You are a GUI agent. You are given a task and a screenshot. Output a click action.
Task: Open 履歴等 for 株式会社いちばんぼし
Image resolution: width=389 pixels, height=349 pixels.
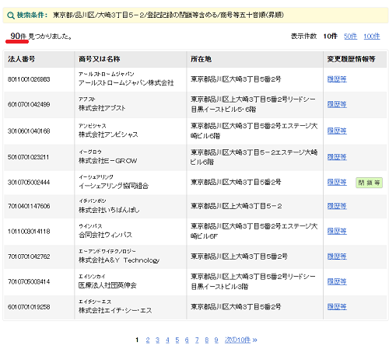pos(337,206)
